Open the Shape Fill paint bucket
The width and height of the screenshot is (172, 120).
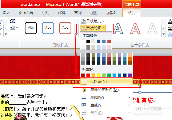click(83, 21)
